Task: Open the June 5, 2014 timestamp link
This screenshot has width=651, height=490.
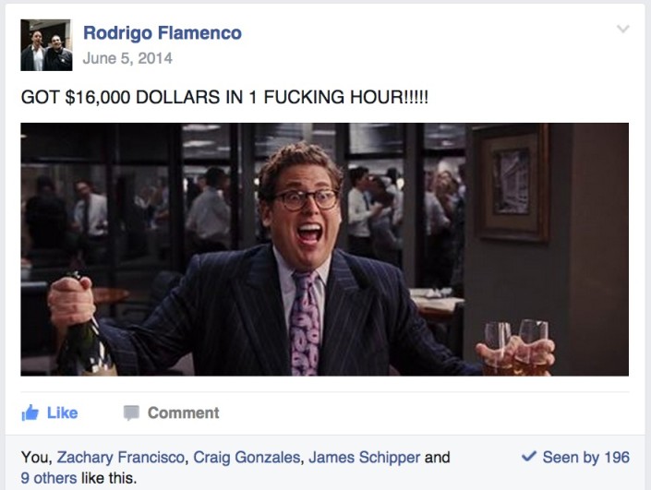Action: [x=127, y=58]
